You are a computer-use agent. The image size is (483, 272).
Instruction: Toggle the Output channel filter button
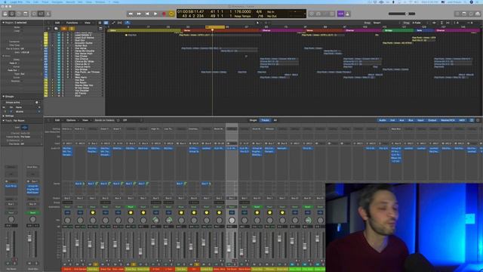[432, 120]
